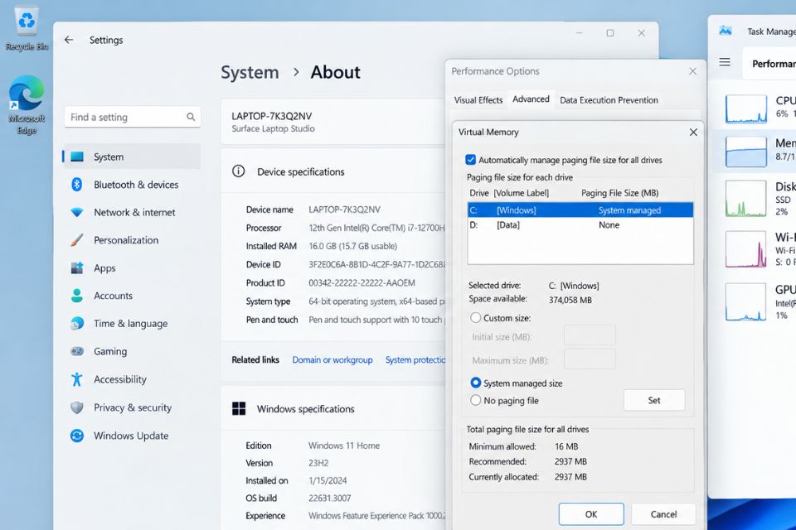Open Network & internet settings
The image size is (796, 530).
tap(132, 213)
